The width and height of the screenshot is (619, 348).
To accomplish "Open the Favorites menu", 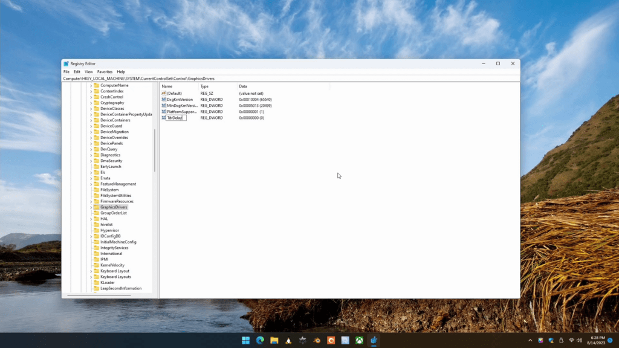I will point(105,72).
